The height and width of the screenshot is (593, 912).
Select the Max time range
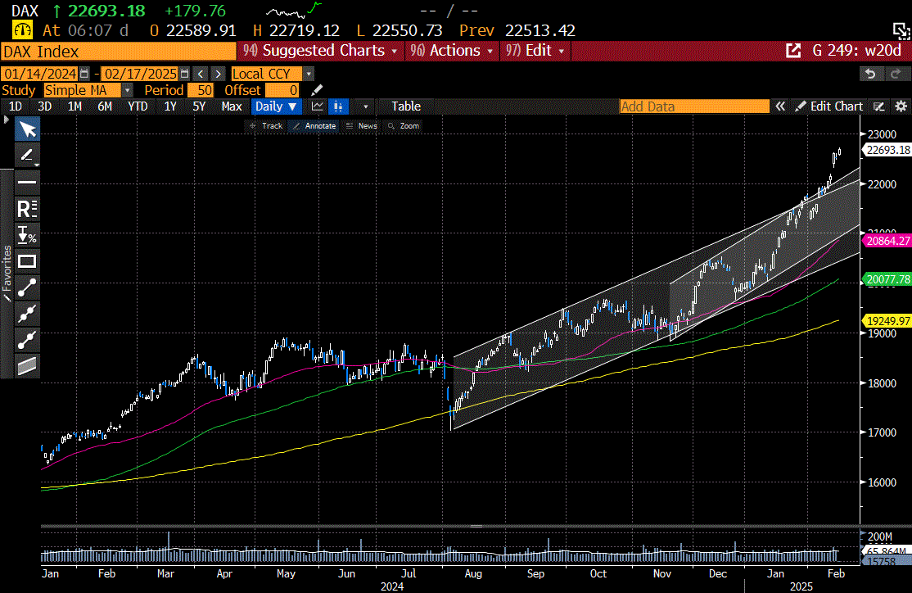tap(232, 106)
